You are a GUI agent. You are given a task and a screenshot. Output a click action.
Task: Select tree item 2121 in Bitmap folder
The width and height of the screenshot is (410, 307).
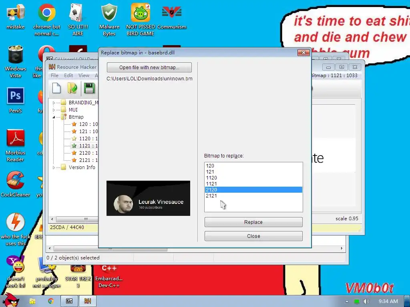[85, 160]
